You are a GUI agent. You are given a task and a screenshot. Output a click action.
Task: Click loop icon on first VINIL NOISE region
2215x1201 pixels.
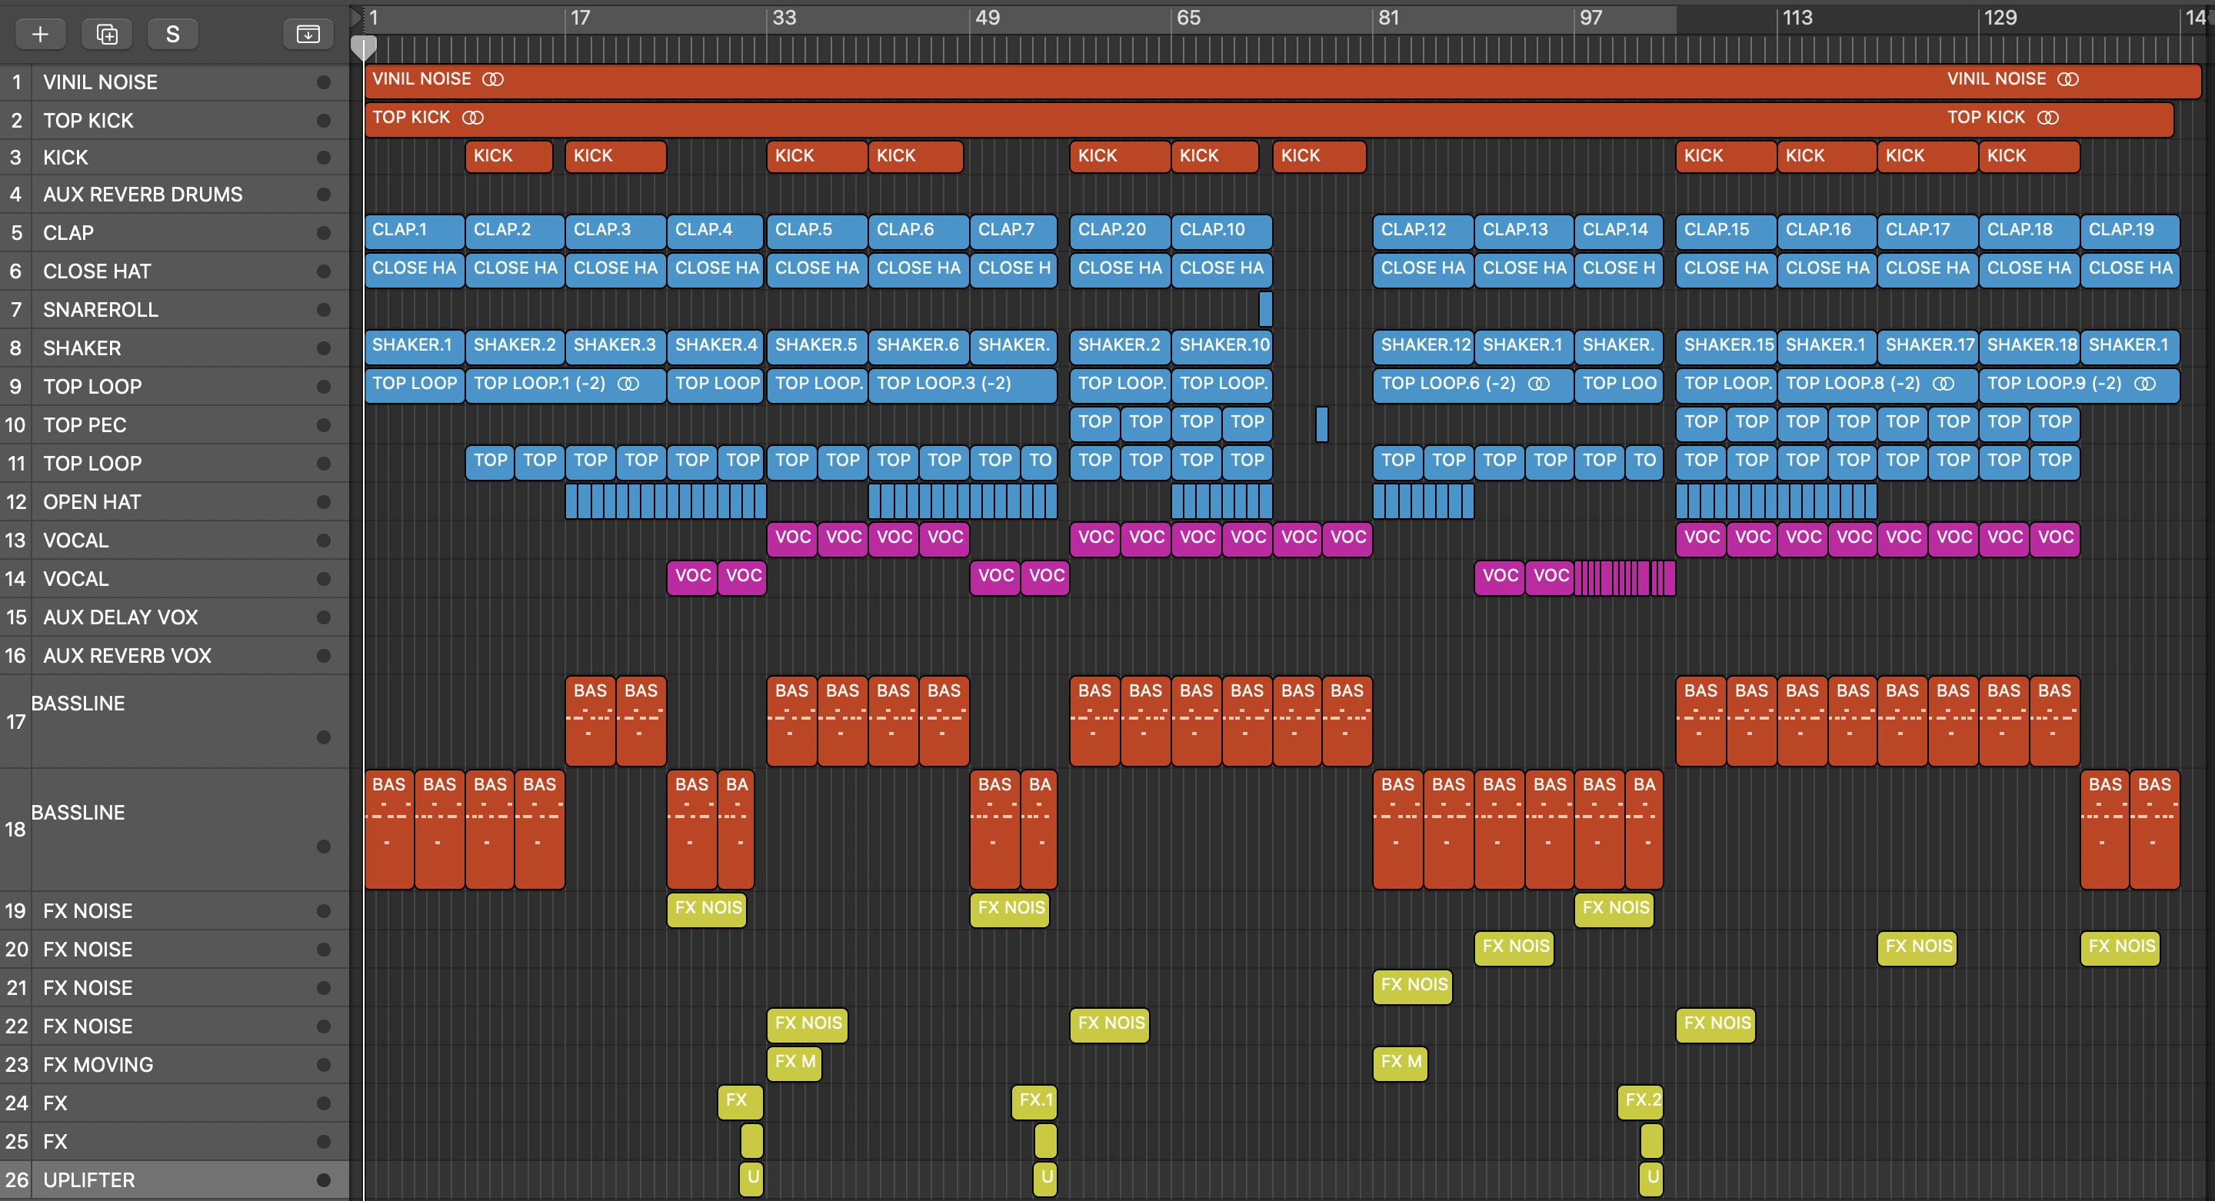tap(493, 79)
